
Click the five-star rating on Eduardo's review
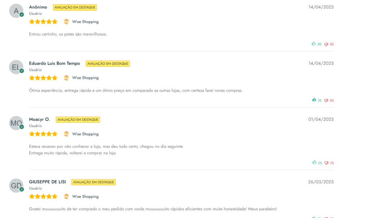tap(43, 78)
